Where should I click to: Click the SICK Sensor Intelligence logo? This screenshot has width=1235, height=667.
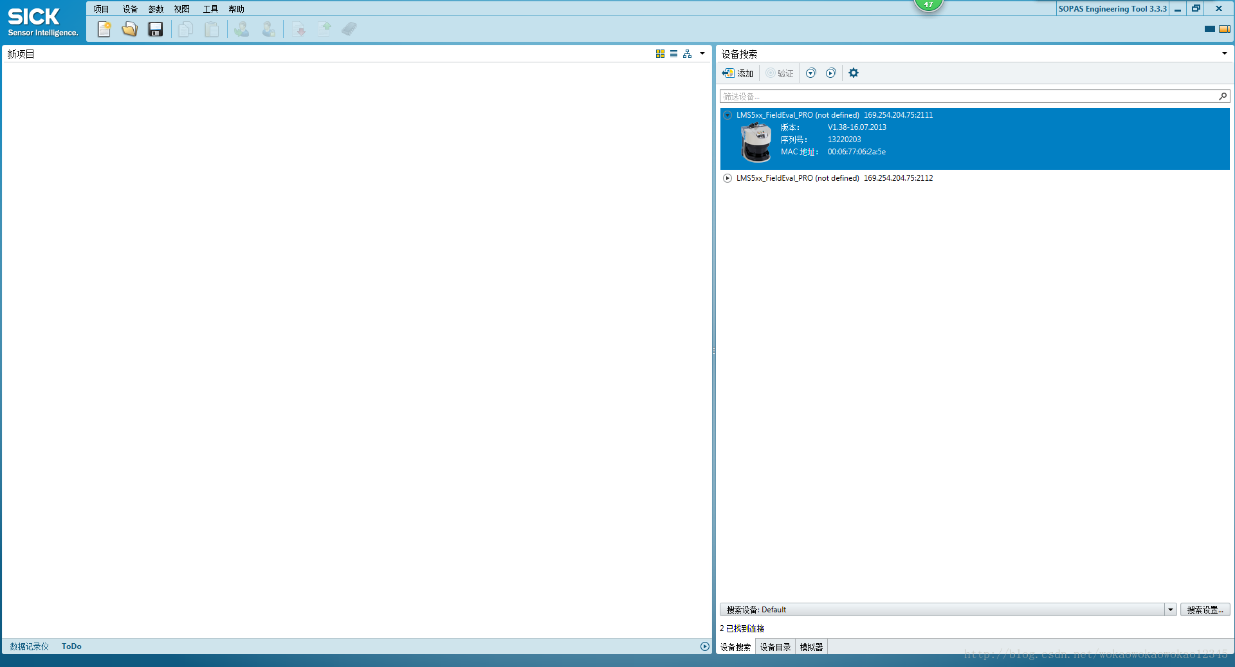pyautogui.click(x=42, y=22)
